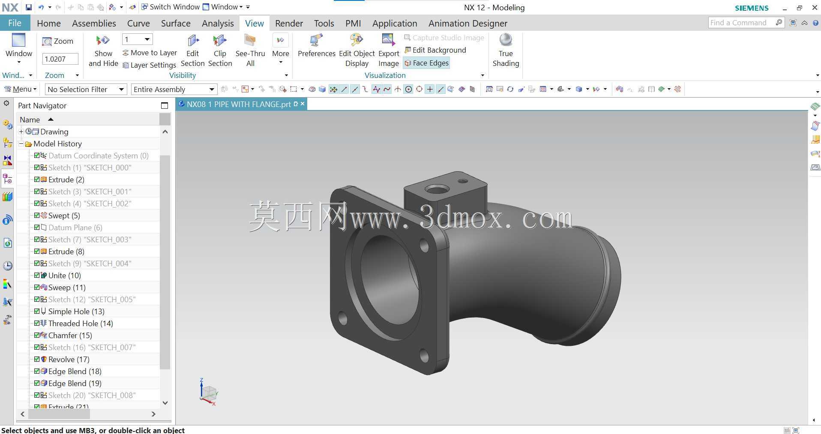The image size is (821, 434).
Task: Open the Analysis ribbon tab
Action: [x=218, y=23]
